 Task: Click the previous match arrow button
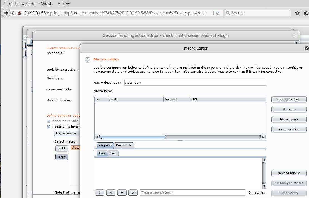pyautogui.click(x=111, y=192)
